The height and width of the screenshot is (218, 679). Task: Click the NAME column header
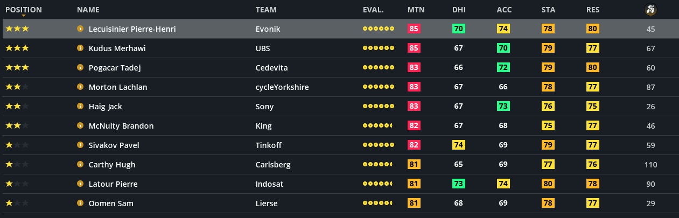click(88, 10)
